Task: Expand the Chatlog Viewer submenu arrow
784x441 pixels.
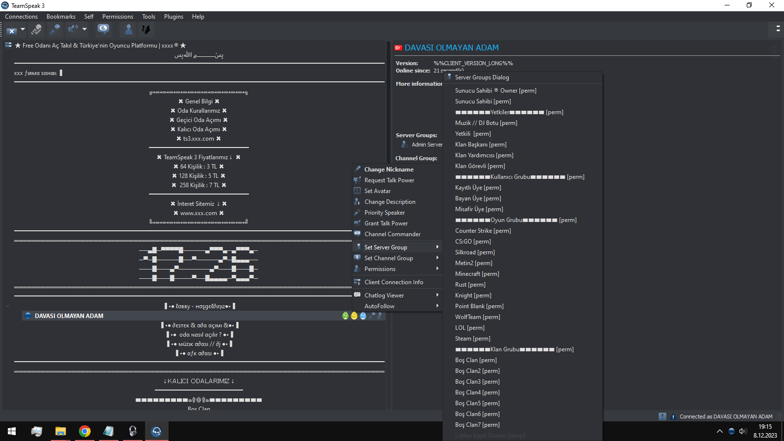Action: point(437,295)
